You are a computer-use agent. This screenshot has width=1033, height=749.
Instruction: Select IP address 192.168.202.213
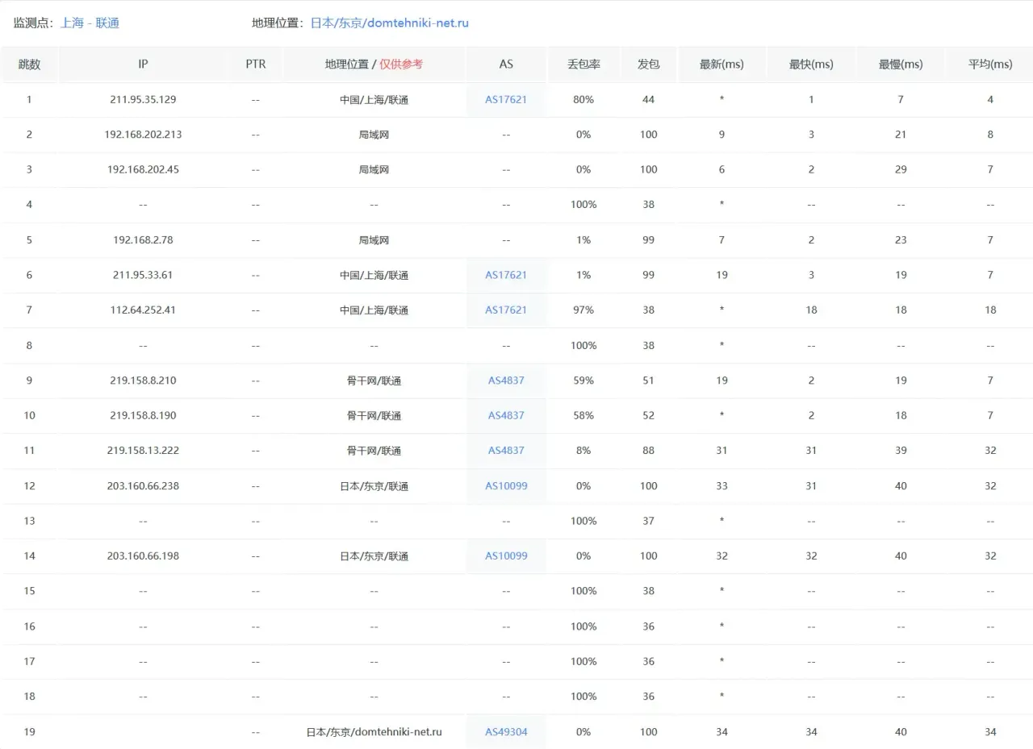coord(143,135)
